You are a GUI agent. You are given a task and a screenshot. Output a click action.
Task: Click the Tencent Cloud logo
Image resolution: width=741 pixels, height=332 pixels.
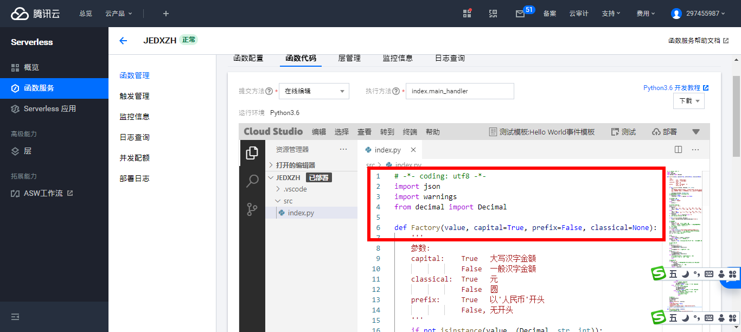pyautogui.click(x=35, y=14)
